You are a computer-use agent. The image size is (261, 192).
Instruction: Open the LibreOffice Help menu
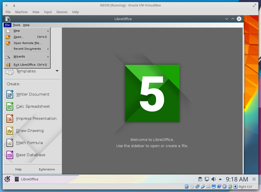click(x=26, y=25)
